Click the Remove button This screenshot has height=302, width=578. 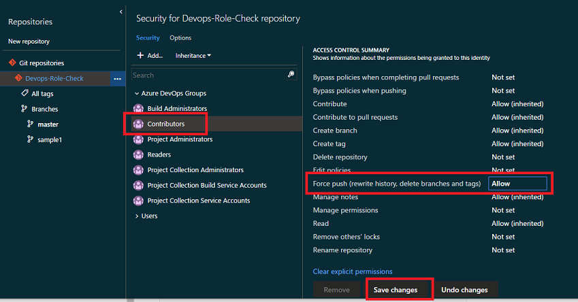point(336,290)
